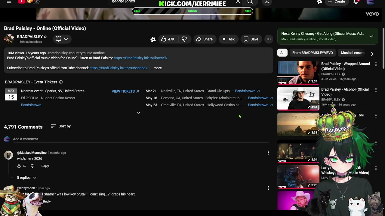Open the Create button

coord(336,2)
